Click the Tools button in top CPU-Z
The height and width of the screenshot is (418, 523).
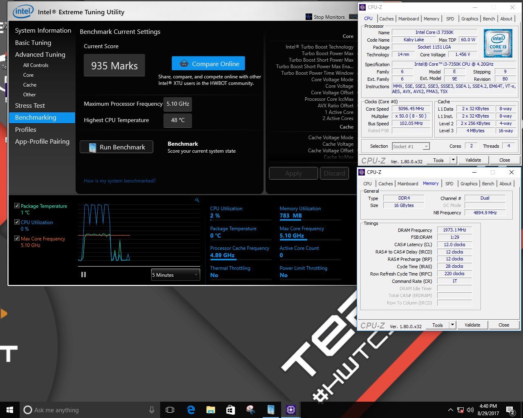pyautogui.click(x=438, y=160)
